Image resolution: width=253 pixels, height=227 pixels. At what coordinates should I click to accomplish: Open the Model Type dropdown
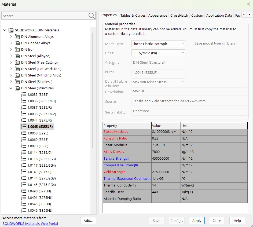tap(158, 44)
